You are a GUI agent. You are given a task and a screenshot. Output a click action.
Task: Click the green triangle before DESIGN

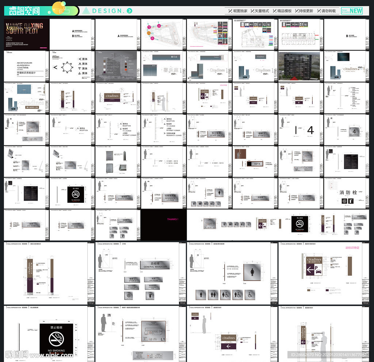click(x=86, y=11)
